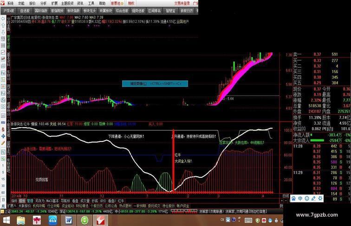Image resolution: width=351 pixels, height=226 pixels.
Task: Open the 资金驱动 bottom tab
Action: click(x=68, y=206)
